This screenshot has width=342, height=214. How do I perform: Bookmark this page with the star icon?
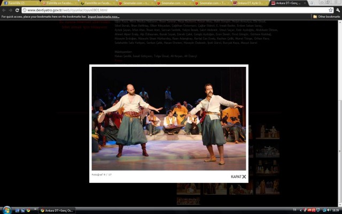(x=331, y=10)
